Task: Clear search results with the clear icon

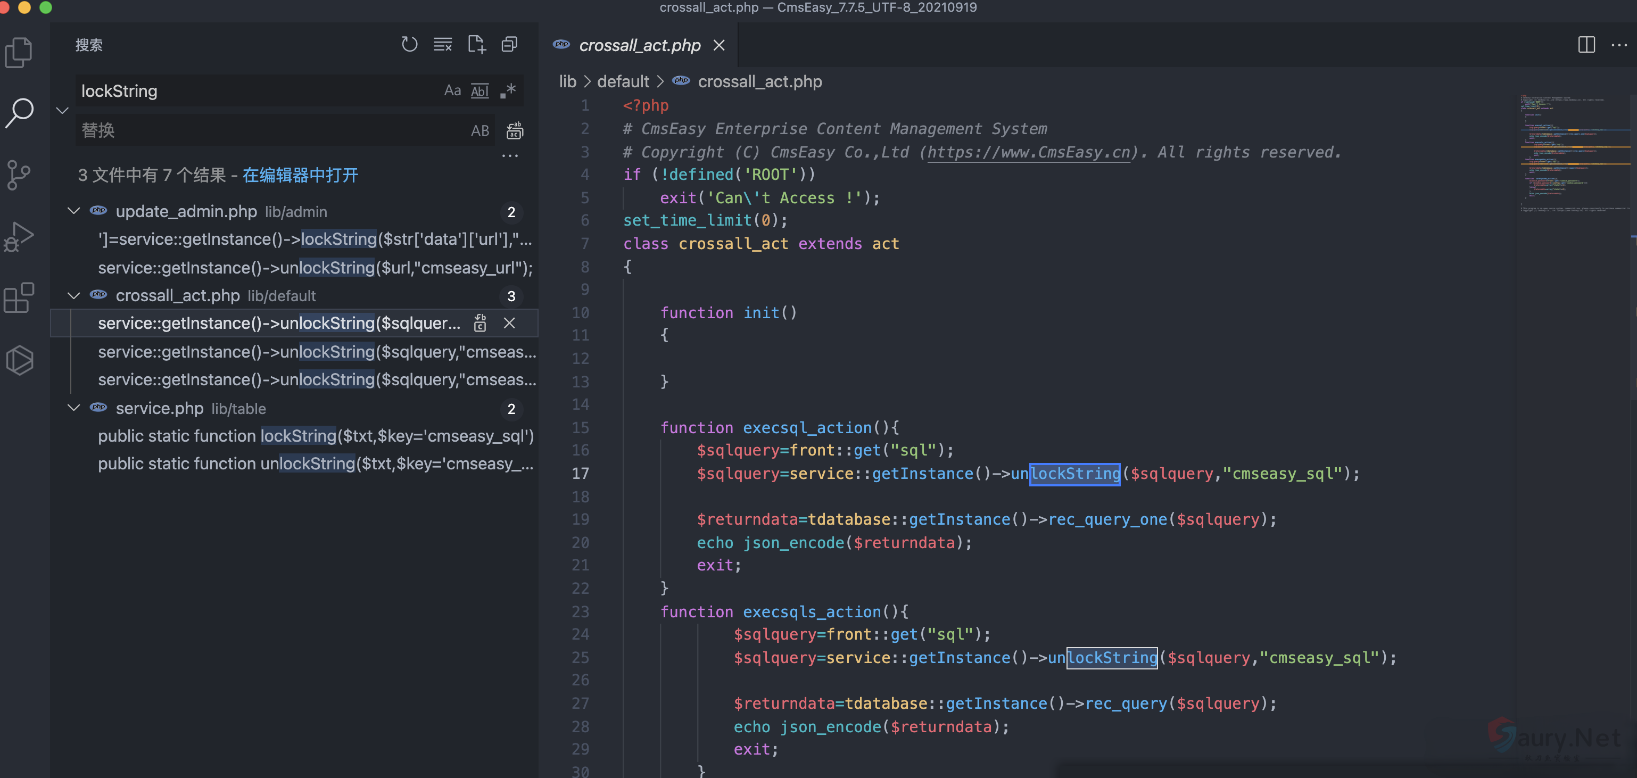Action: coord(442,45)
